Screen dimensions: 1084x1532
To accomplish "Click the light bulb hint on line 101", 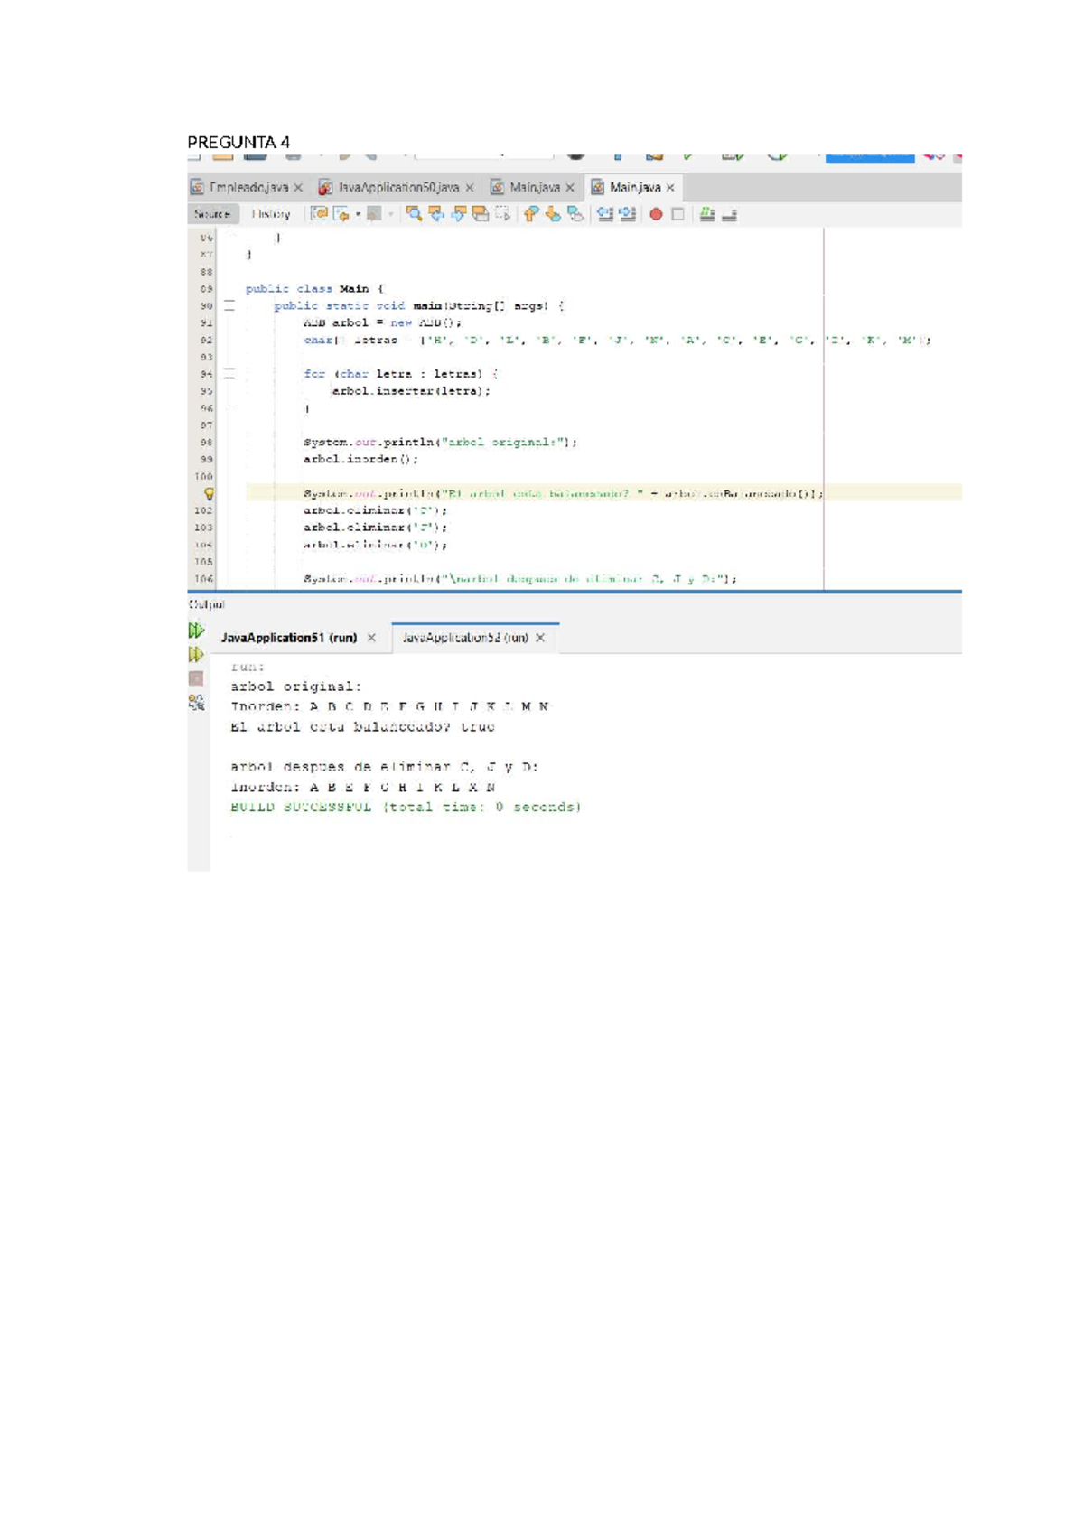I will pos(209,494).
